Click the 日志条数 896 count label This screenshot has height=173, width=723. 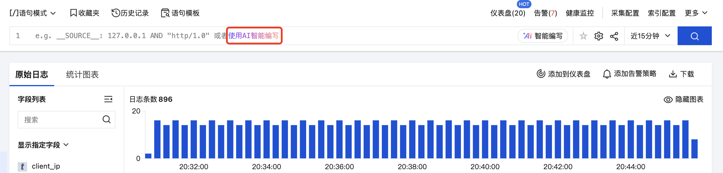pos(151,99)
